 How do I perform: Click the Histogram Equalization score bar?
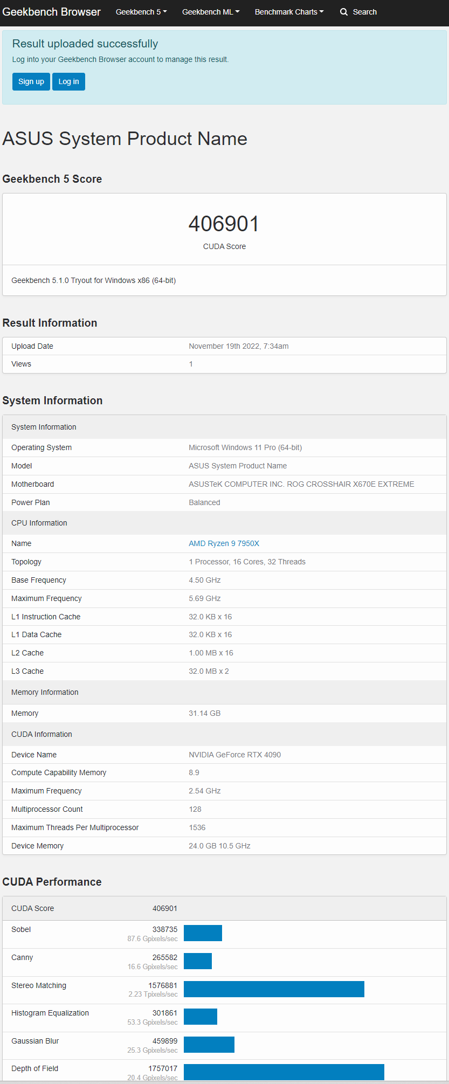tap(201, 1017)
